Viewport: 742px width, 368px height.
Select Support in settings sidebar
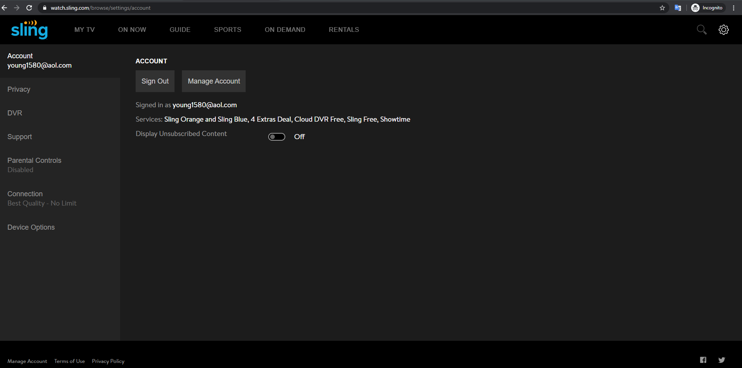click(x=60, y=137)
